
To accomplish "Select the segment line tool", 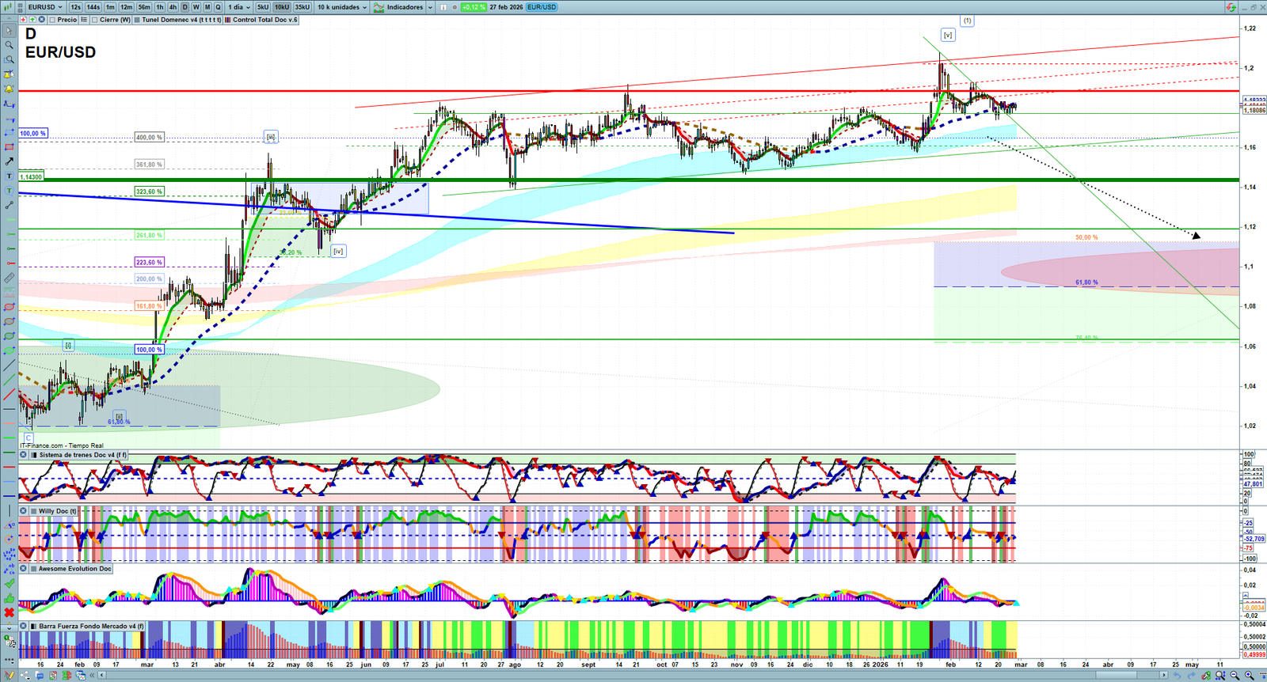I will 10,205.
